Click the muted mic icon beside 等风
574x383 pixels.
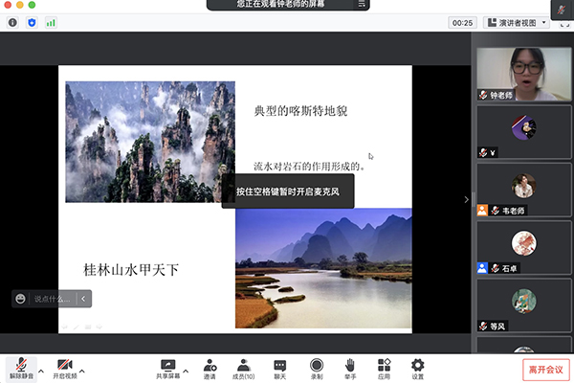(x=483, y=326)
